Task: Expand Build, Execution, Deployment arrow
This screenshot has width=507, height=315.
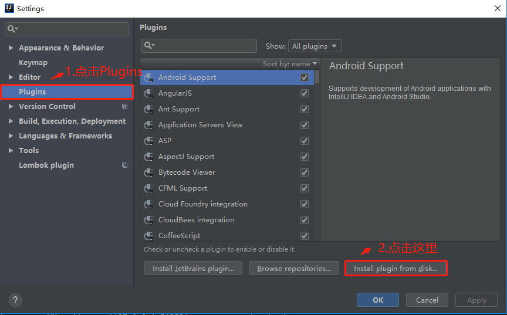Action: pyautogui.click(x=11, y=121)
